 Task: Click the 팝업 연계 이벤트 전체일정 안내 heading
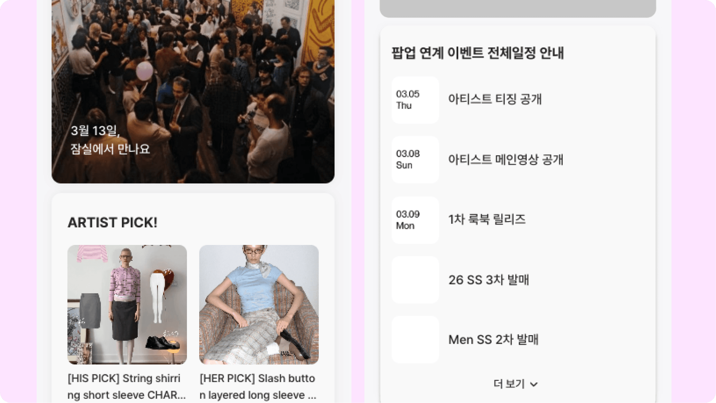[478, 53]
